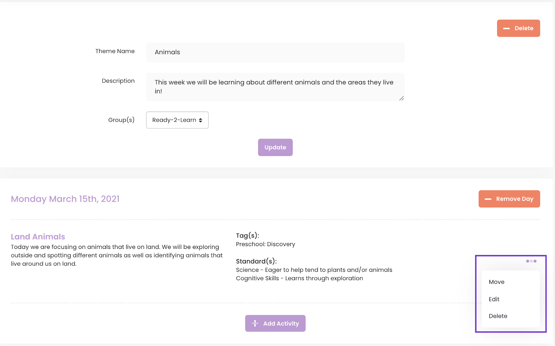Click the Group(s) label
555x346 pixels.
click(x=121, y=120)
